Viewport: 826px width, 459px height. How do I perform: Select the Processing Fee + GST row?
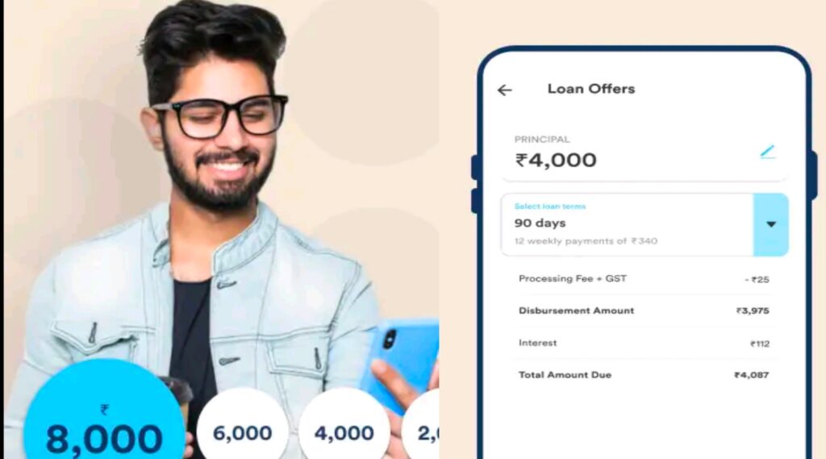coord(644,279)
